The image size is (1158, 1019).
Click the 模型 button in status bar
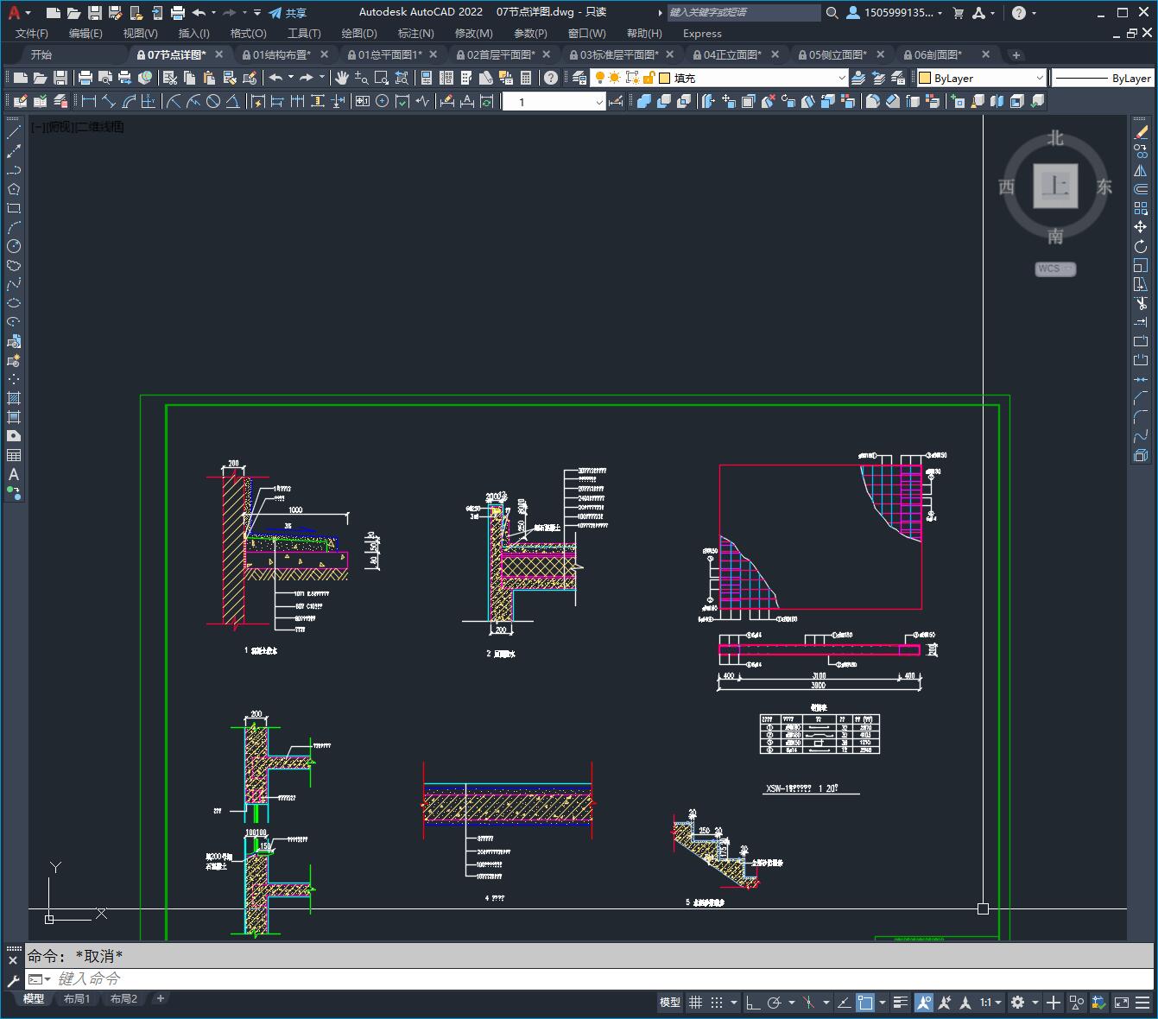(670, 1003)
